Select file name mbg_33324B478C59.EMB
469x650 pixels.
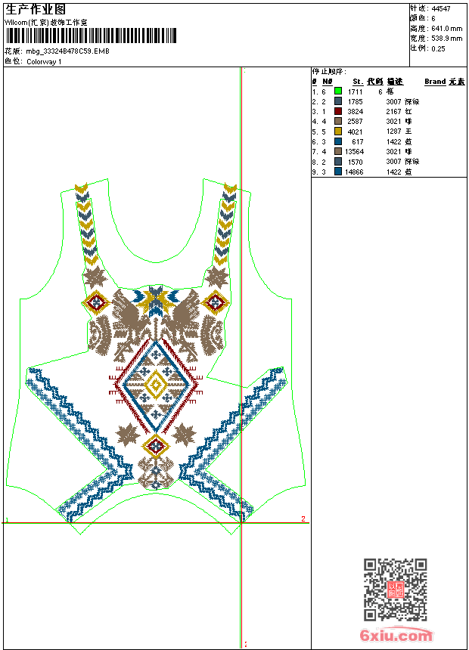[67, 51]
